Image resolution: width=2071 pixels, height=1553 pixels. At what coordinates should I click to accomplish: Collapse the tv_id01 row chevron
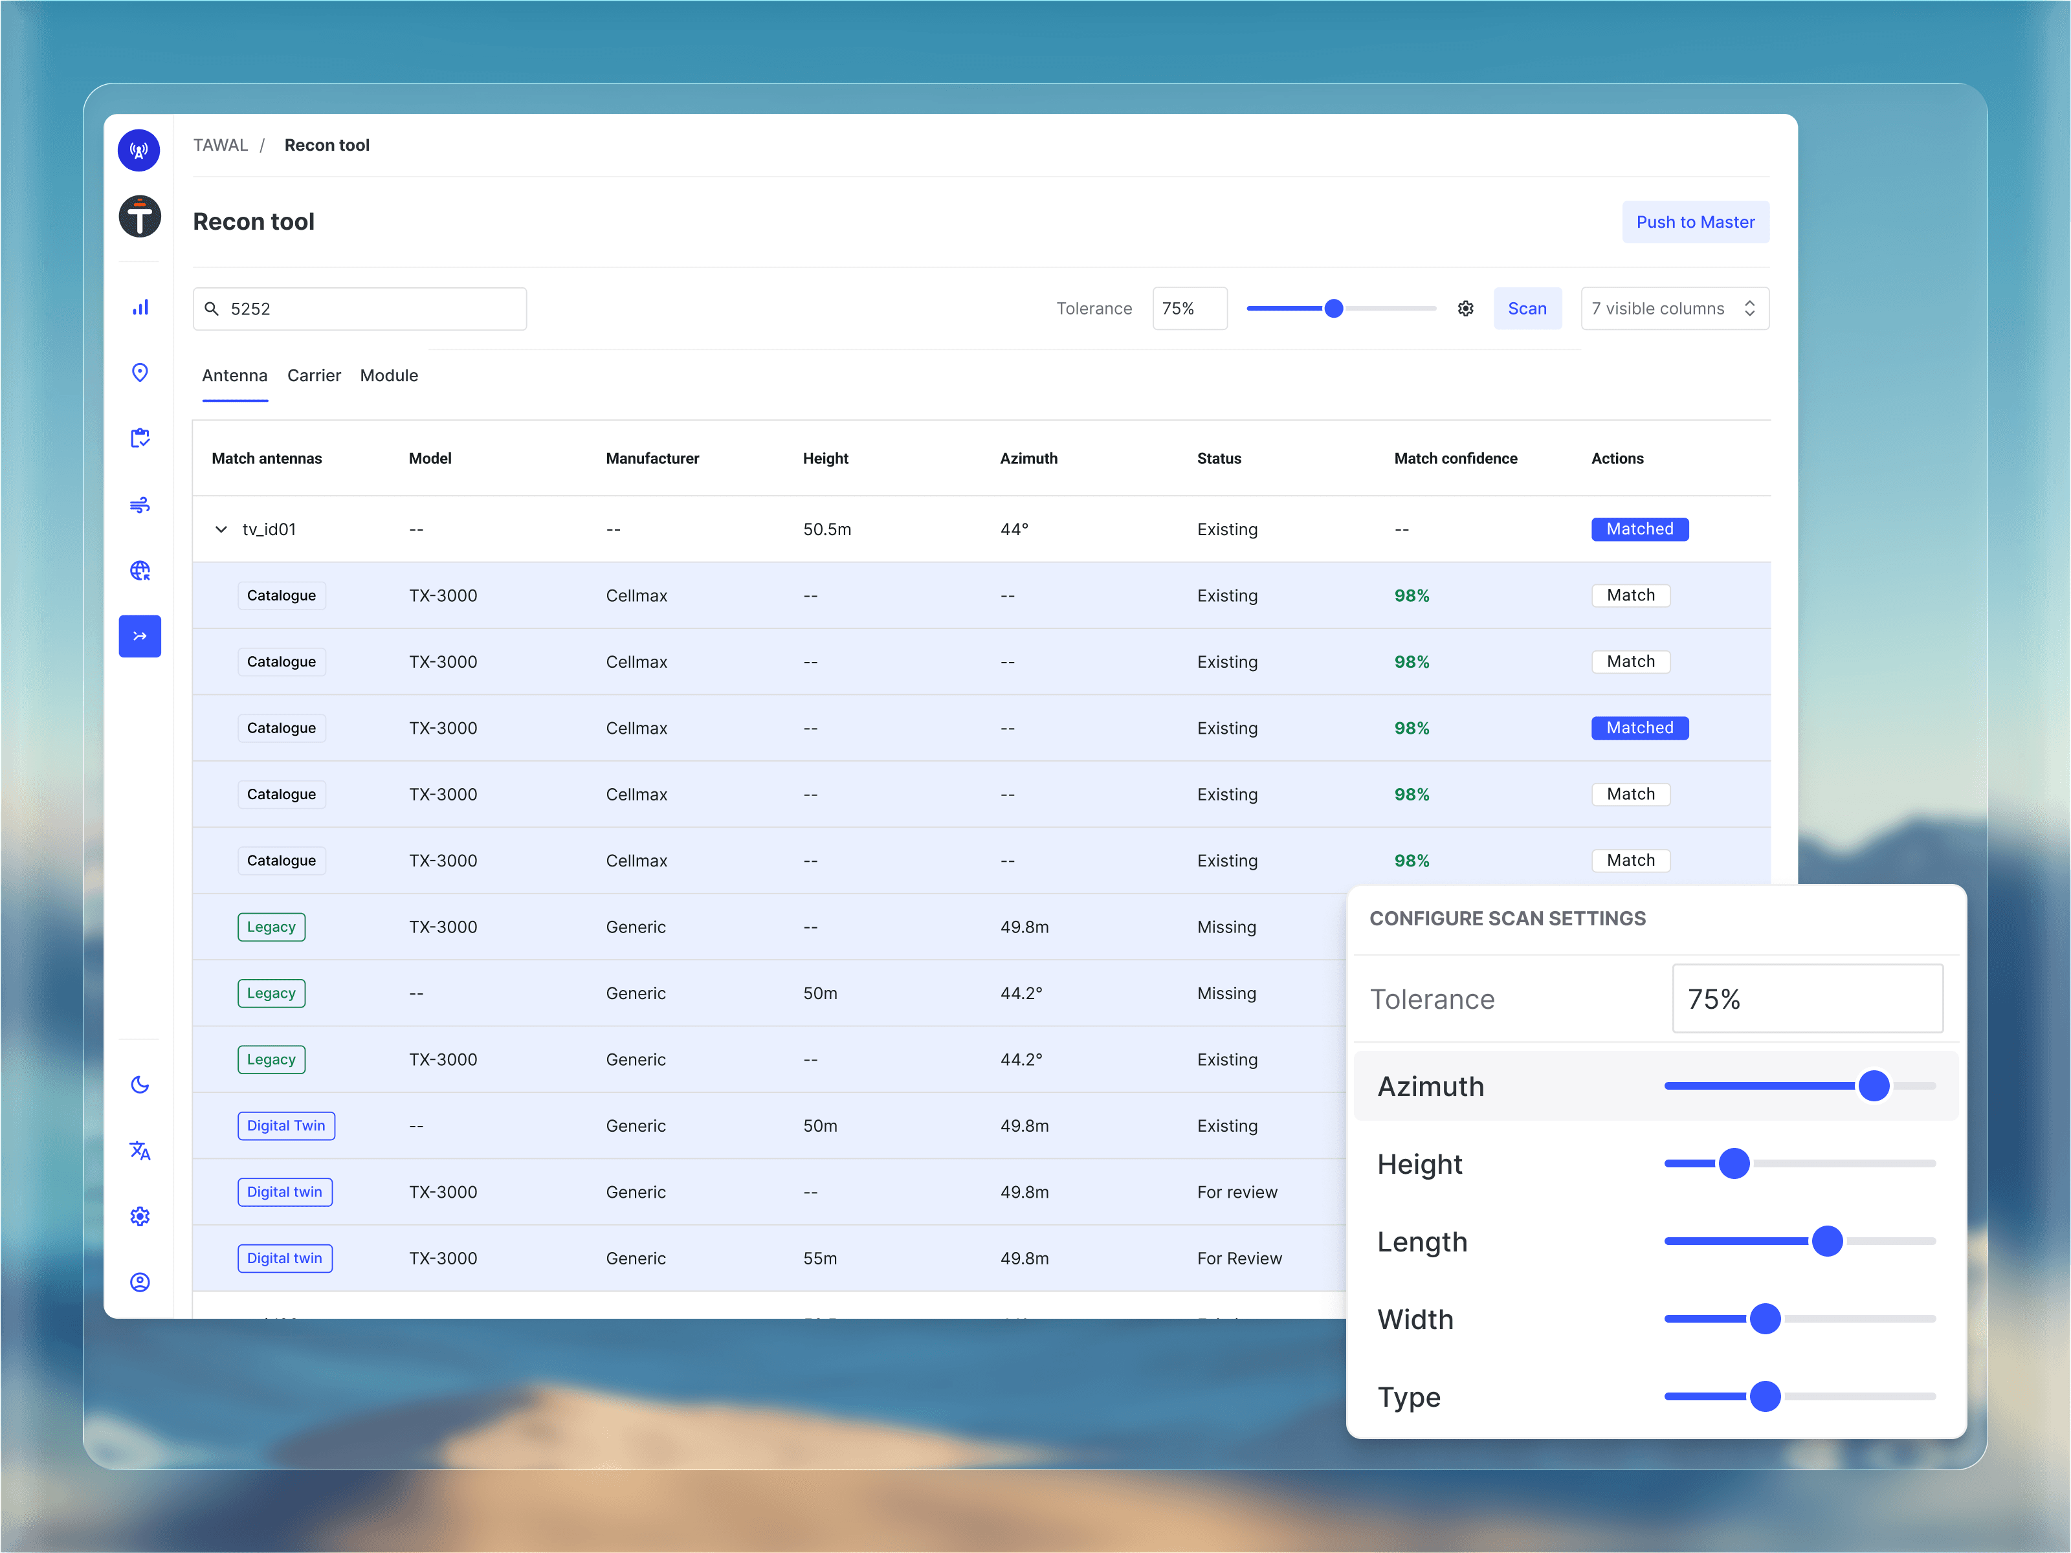pyautogui.click(x=221, y=529)
